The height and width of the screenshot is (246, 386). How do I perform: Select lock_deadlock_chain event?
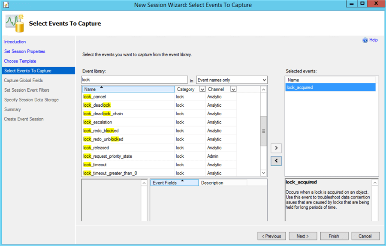[159, 114]
